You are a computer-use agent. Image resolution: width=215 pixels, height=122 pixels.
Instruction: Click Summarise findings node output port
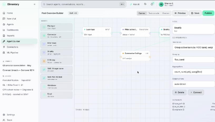coord(150,57)
